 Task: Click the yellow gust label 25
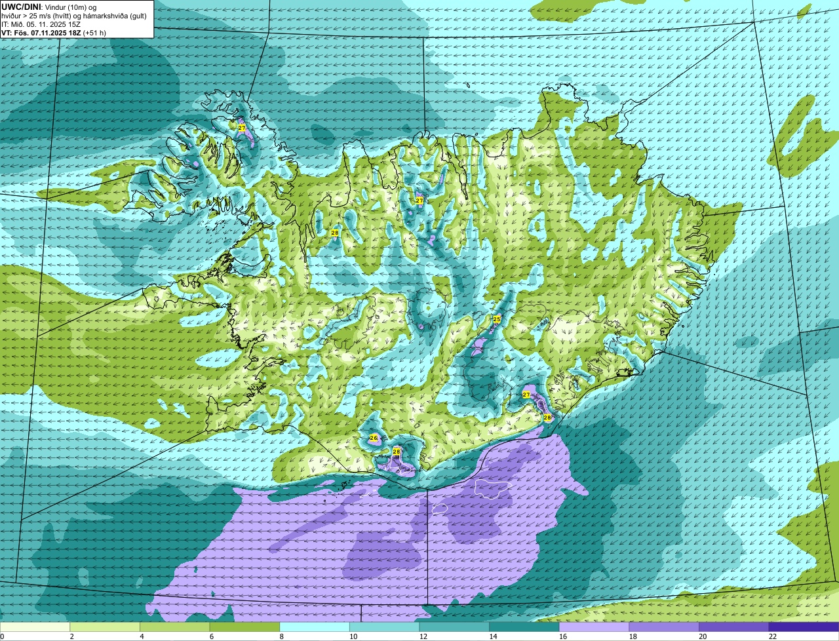[497, 319]
